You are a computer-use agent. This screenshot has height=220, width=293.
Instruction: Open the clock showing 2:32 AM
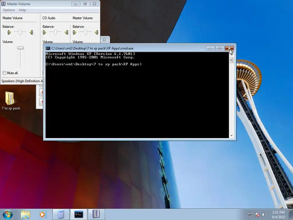[278, 214]
